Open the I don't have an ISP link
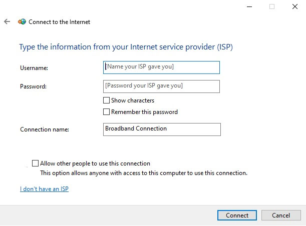This screenshot has width=306, height=226. coord(44,189)
